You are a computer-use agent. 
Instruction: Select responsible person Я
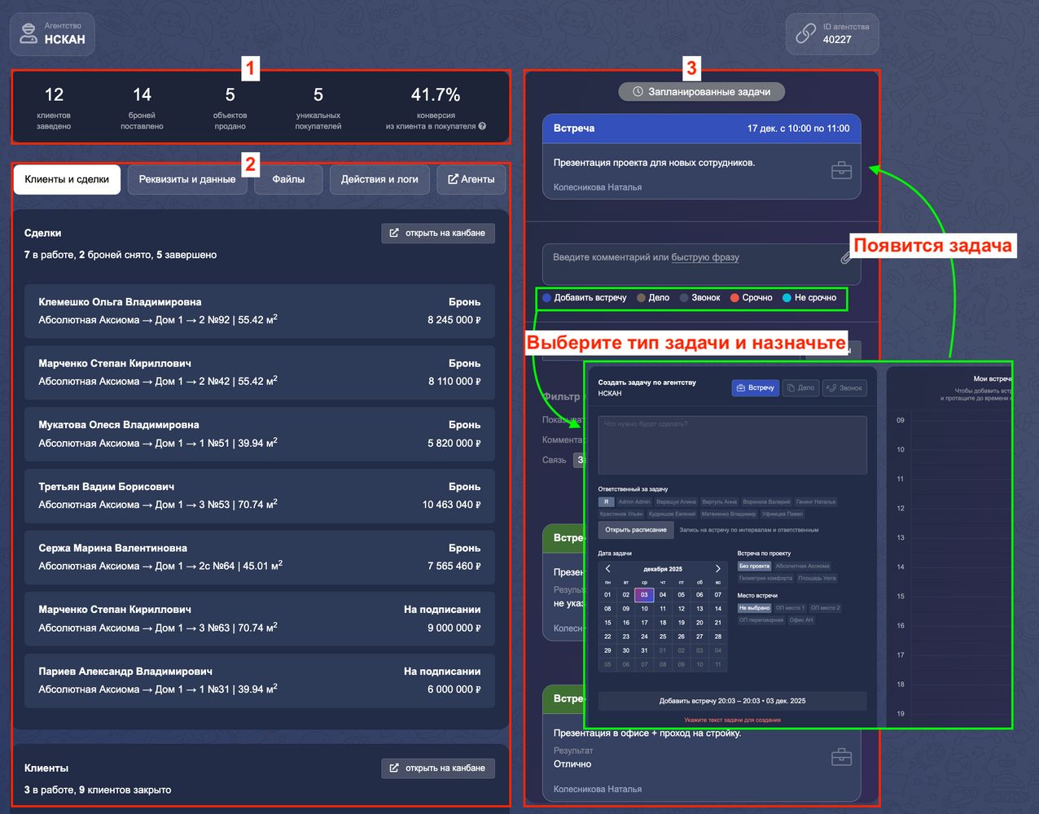click(606, 502)
